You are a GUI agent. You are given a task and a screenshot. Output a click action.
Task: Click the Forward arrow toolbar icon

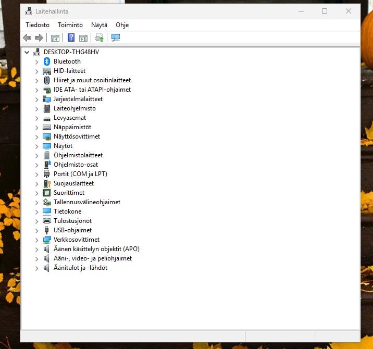point(39,38)
